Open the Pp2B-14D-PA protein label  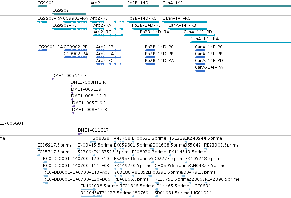159,61
